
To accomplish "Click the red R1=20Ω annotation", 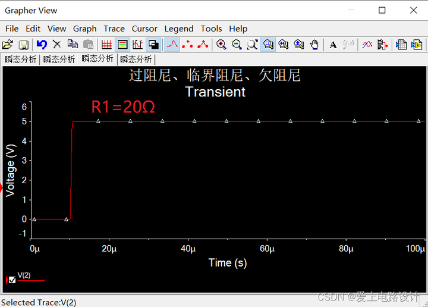I will pyautogui.click(x=123, y=106).
